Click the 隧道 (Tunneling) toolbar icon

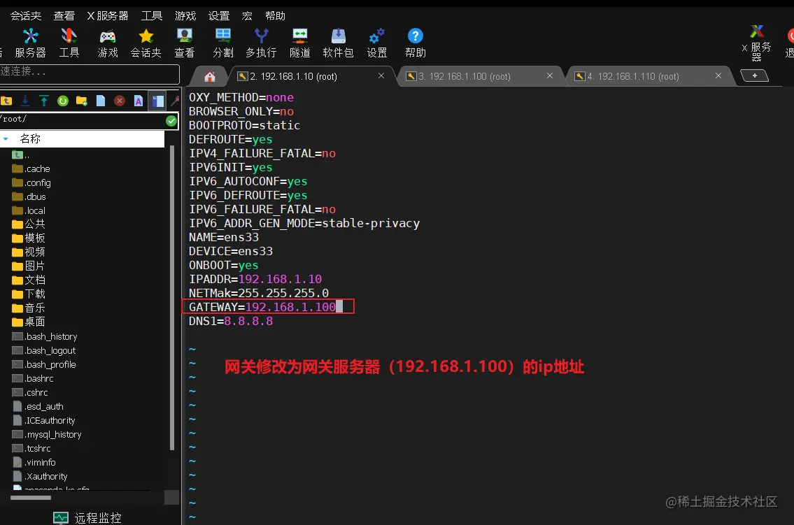(x=299, y=42)
